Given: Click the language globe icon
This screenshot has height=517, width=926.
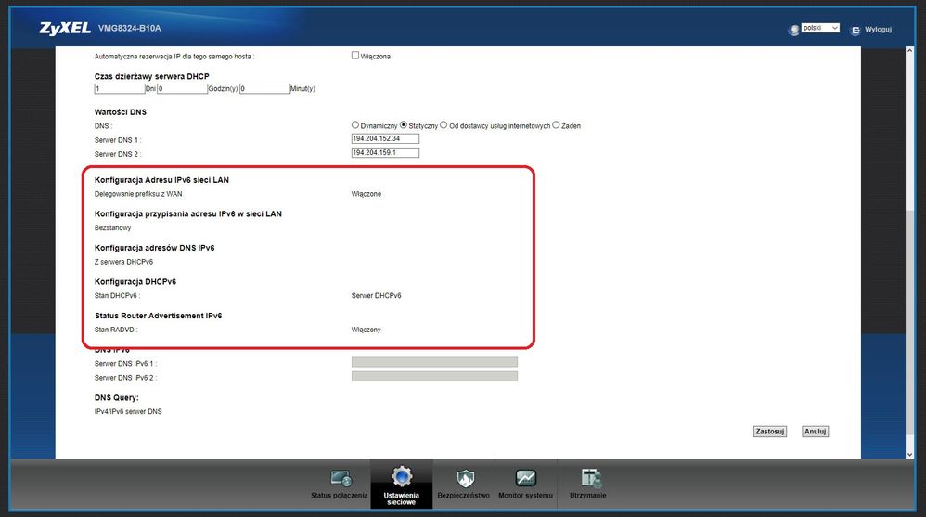Looking at the screenshot, I should pyautogui.click(x=793, y=30).
